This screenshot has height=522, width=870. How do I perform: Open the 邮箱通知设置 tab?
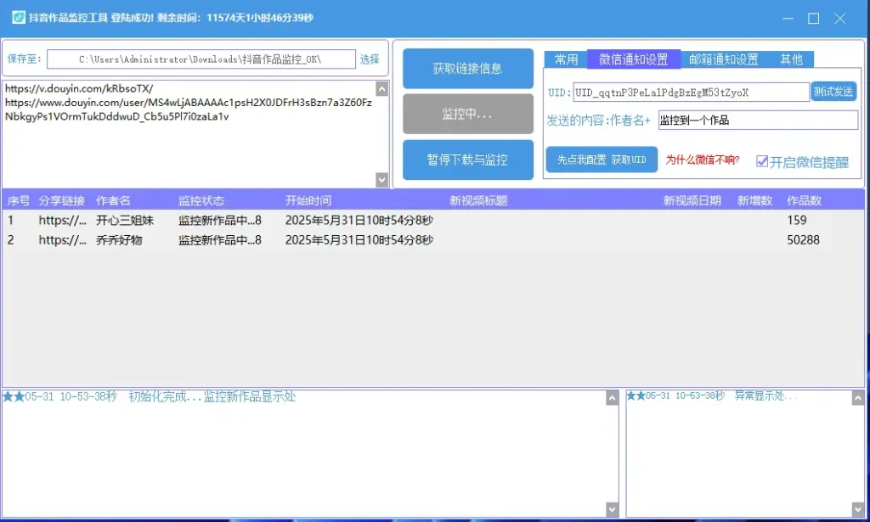tap(724, 59)
